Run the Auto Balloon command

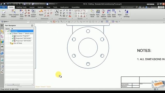pos(103,13)
